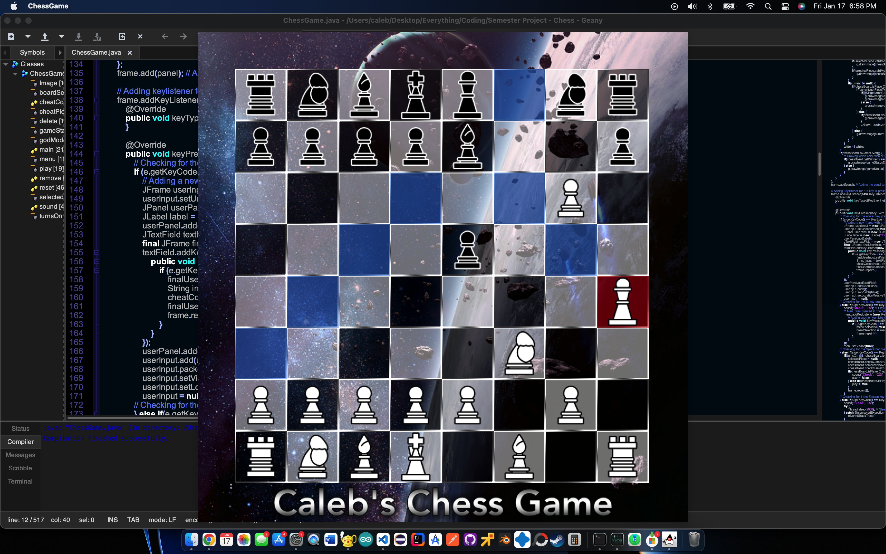The height and width of the screenshot is (554, 886).
Task: Click the editor vertical scrollbar handle
Action: (819, 164)
